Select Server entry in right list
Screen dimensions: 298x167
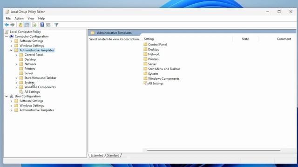pos(152,64)
